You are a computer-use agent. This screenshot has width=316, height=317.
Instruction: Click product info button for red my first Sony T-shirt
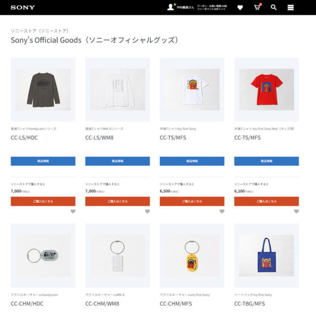(x=266, y=161)
